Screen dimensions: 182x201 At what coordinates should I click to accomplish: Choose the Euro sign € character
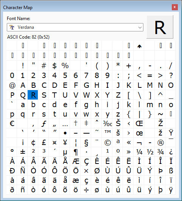12,123
